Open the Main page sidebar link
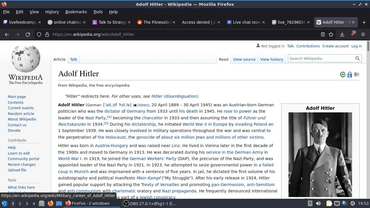Image resolution: width=370 pixels, height=208 pixels. tap(17, 97)
